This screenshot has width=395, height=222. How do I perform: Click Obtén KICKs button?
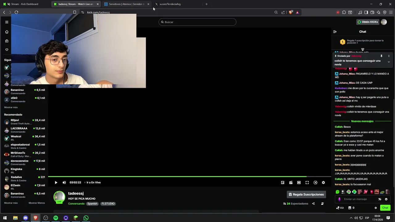tap(368, 22)
